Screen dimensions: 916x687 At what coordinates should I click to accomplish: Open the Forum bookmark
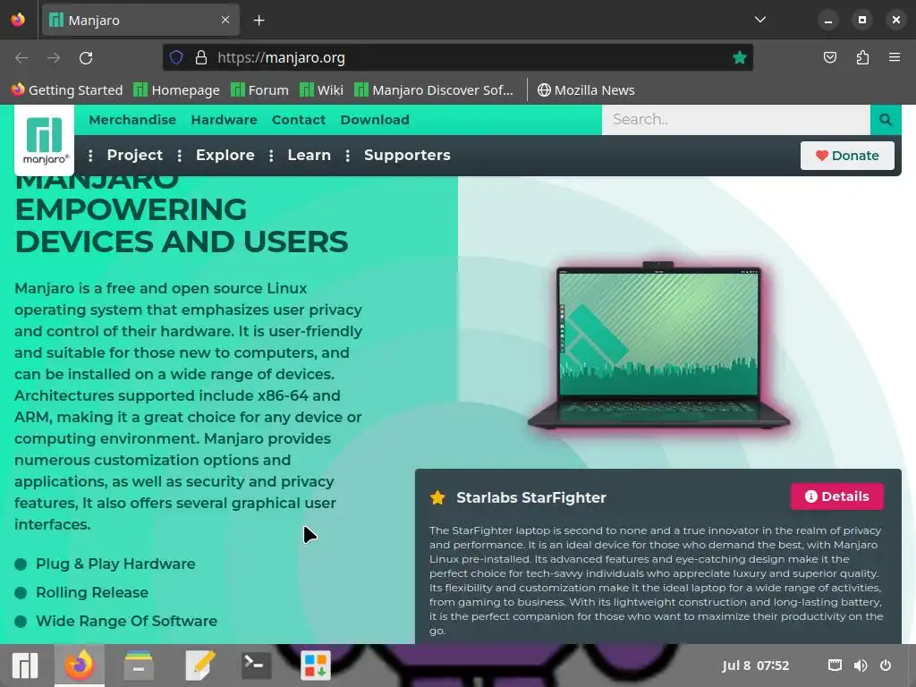pyautogui.click(x=260, y=90)
